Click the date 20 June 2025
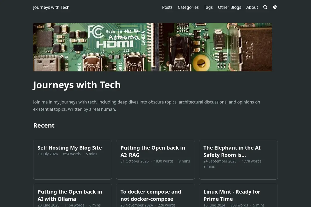This screenshot has width=311, height=207. click(48, 205)
